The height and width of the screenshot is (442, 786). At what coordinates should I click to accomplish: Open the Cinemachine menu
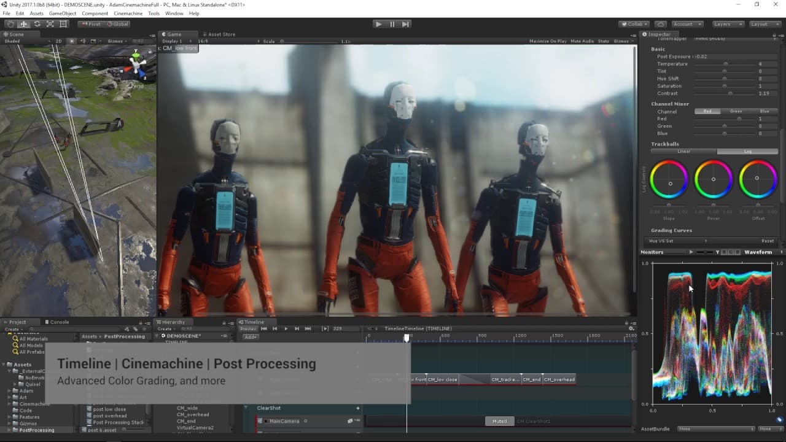click(x=128, y=13)
